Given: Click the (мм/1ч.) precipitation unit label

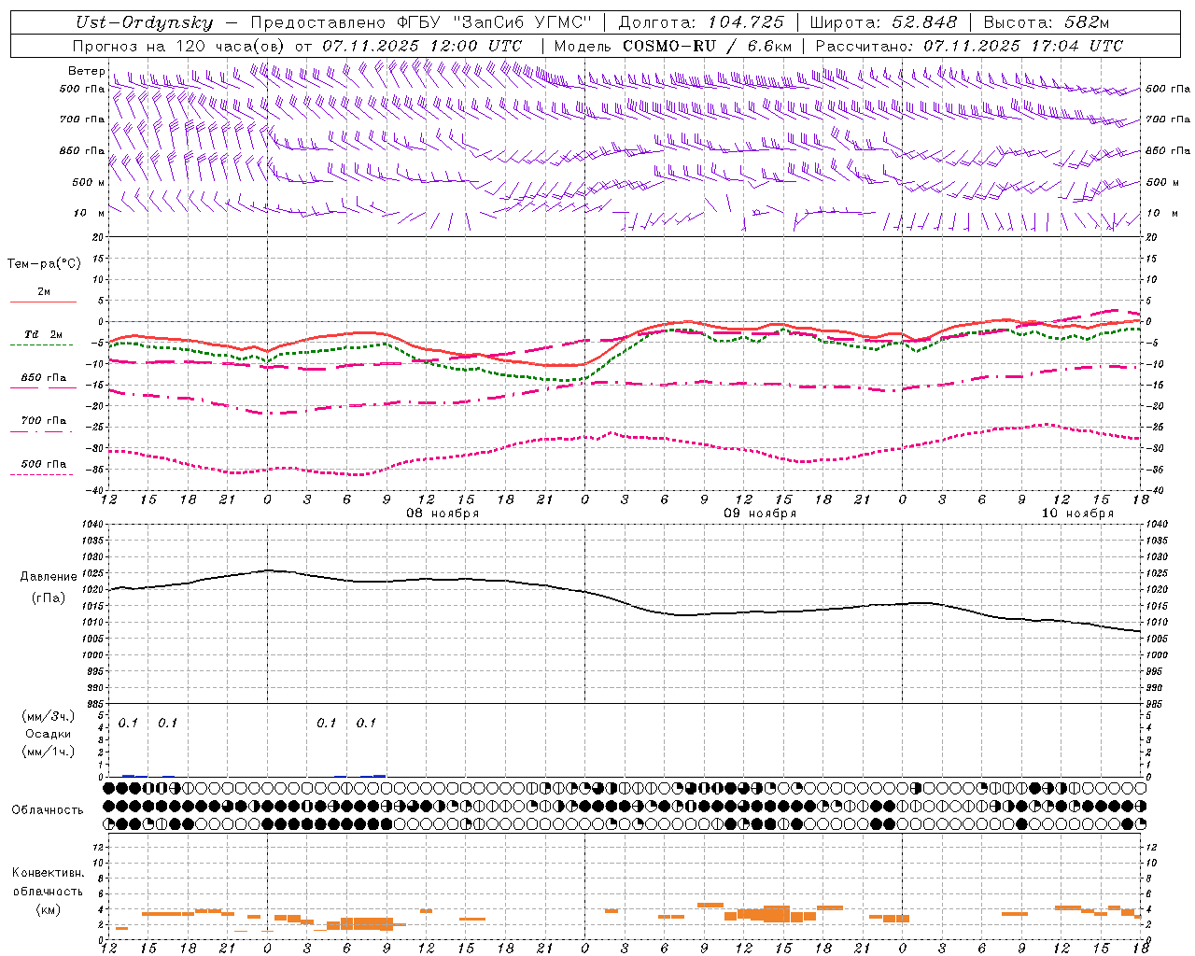Looking at the screenshot, I should pyautogui.click(x=49, y=752).
